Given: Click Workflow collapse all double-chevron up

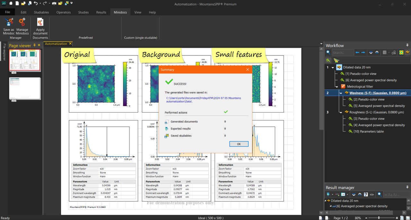Looking at the screenshot, I should pyautogui.click(x=377, y=53).
